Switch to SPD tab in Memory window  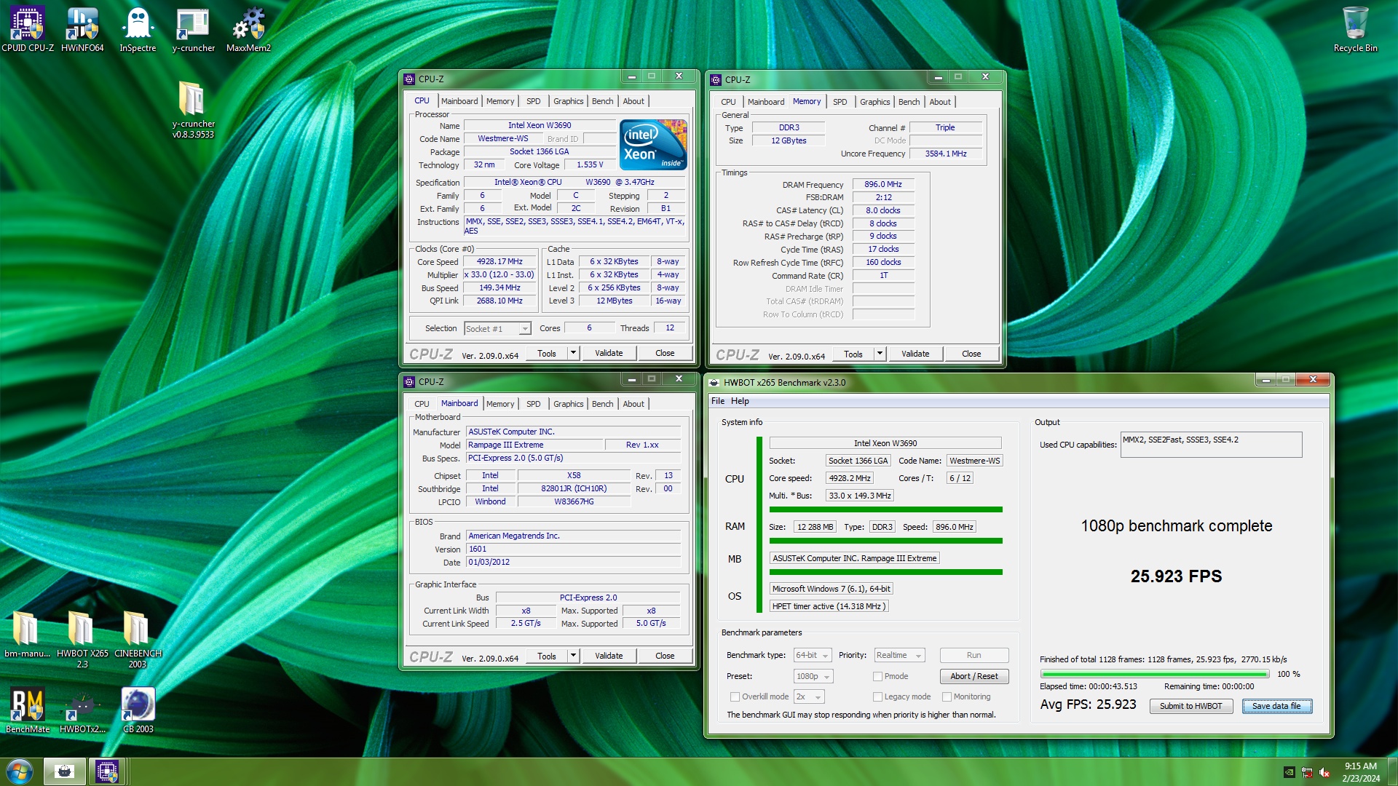tap(840, 102)
